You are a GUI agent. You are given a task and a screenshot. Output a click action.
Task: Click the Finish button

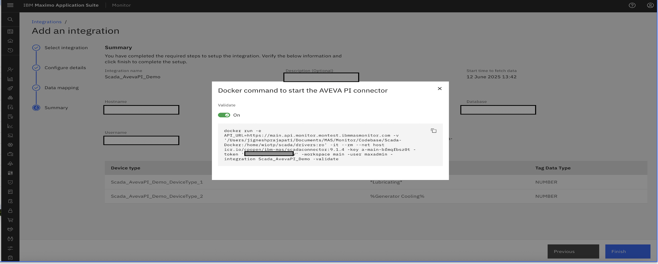tap(628, 251)
